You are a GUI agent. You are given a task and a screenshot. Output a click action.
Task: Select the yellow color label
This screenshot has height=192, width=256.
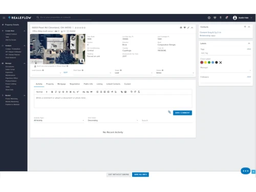(205, 62)
